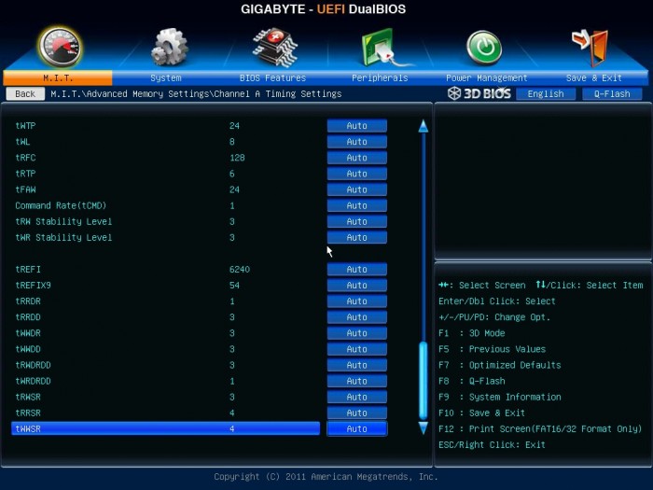Open the tWTP Auto option
This screenshot has height=490, width=653.
pyautogui.click(x=357, y=126)
